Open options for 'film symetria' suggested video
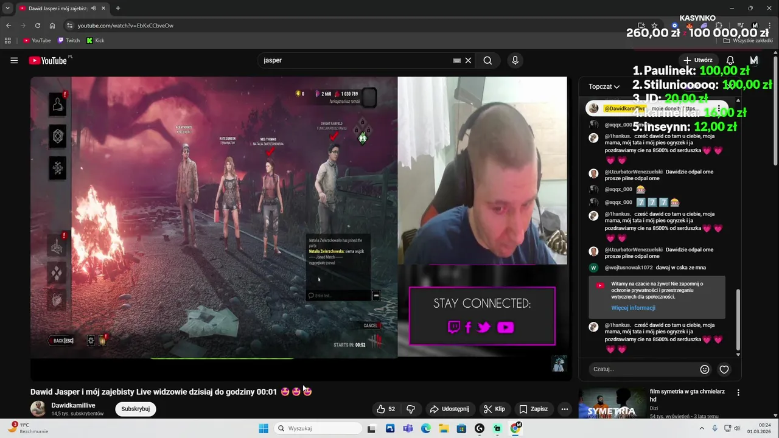779x438 pixels. 738,393
